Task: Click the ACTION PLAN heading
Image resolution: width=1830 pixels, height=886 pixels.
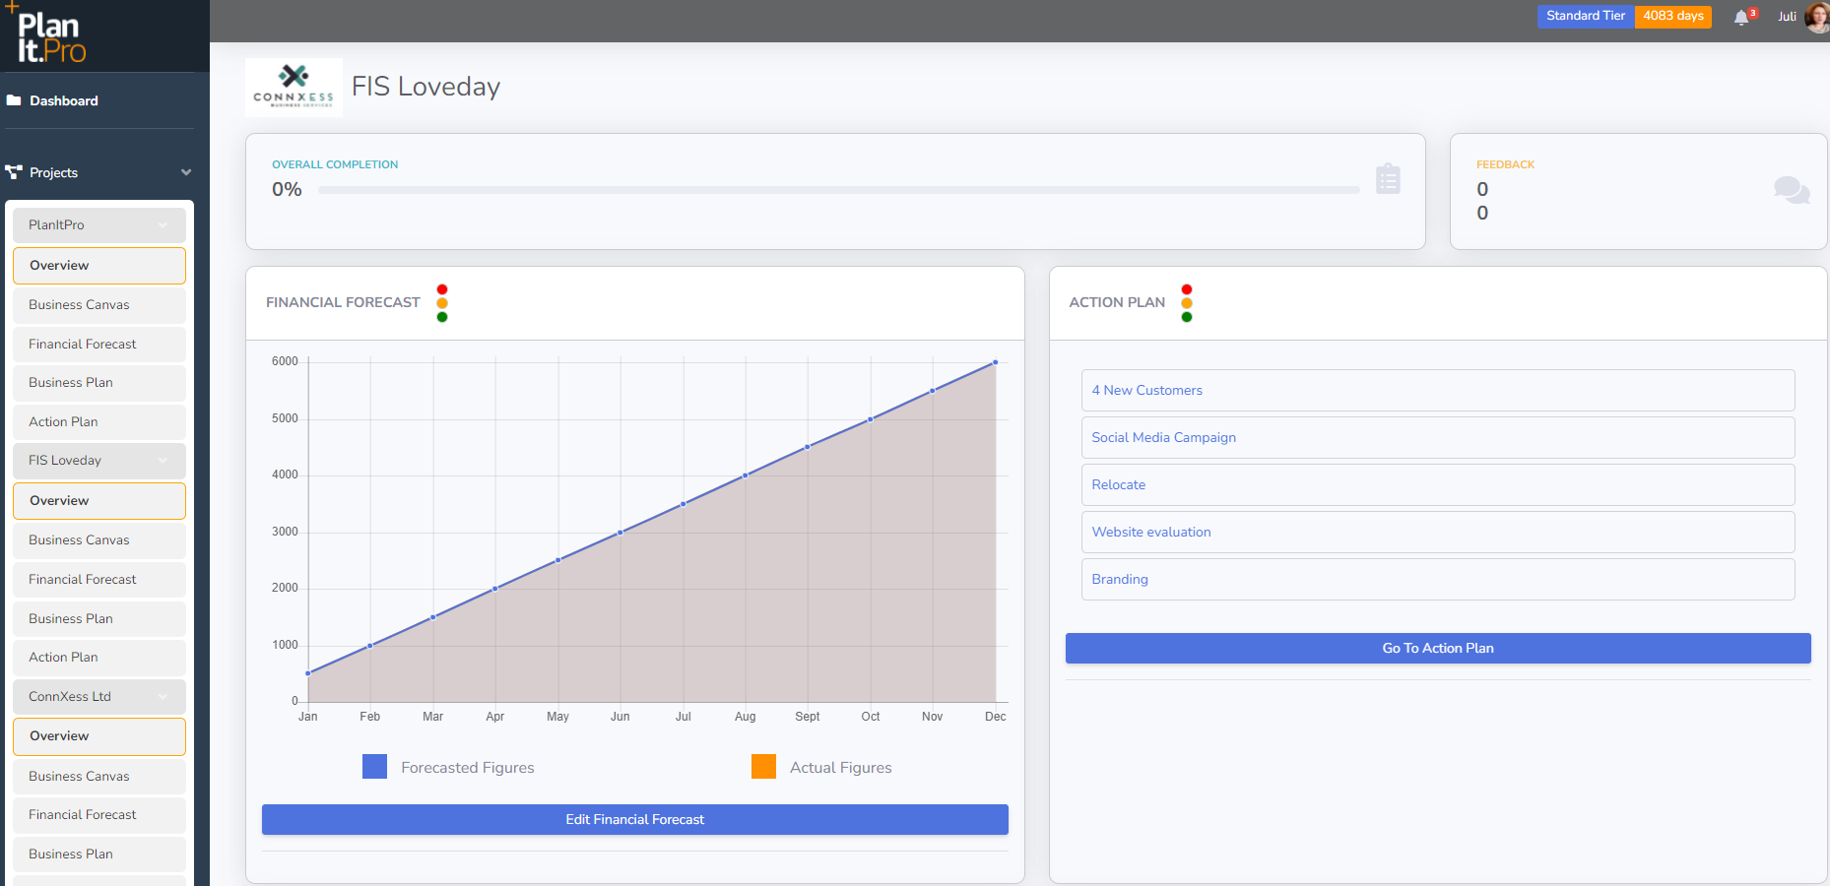Action: (x=1117, y=302)
